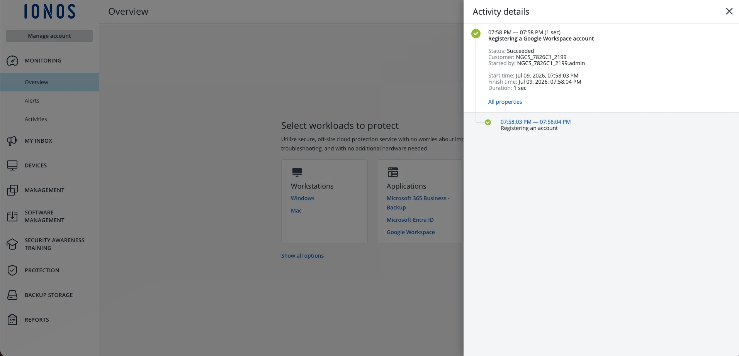
Task: Click the Workstations computer icon
Action: coord(297,172)
